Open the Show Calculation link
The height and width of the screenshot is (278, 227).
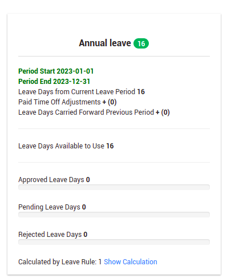click(131, 262)
